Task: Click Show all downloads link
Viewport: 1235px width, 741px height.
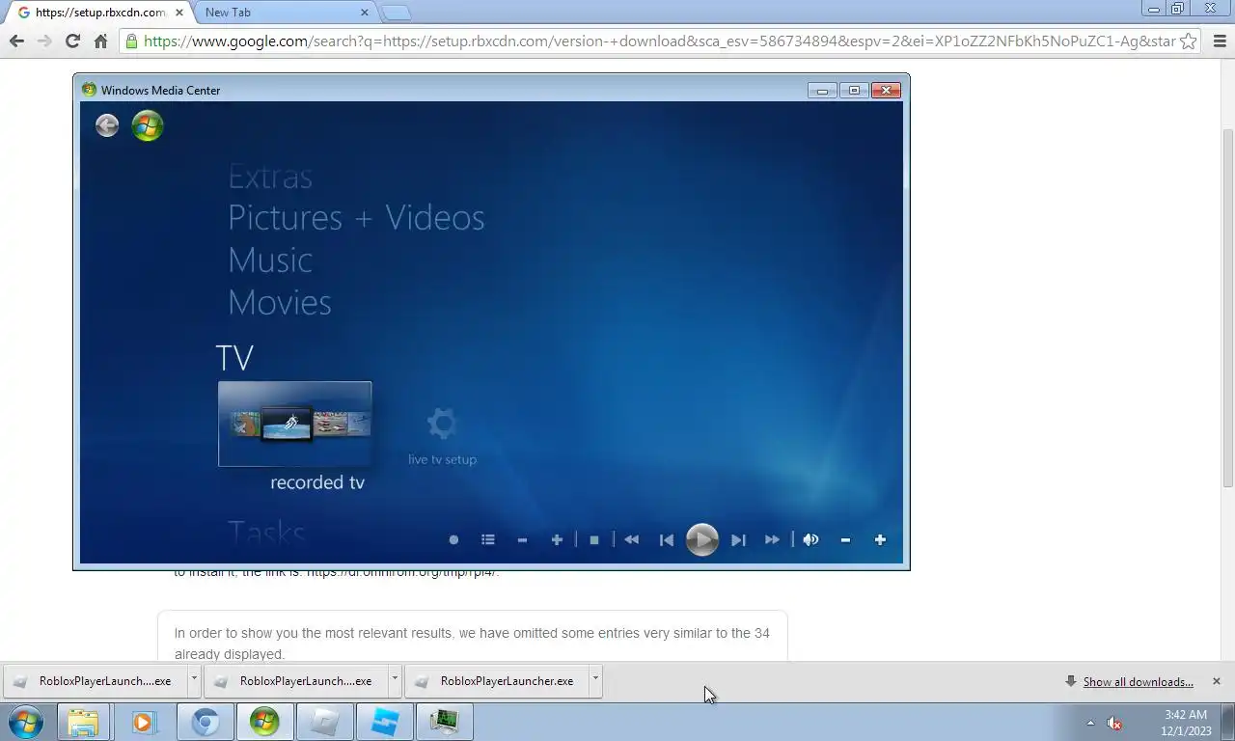Action: click(1138, 682)
